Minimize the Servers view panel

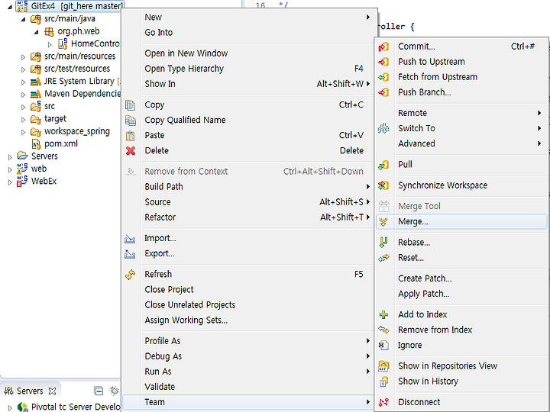coord(99,391)
